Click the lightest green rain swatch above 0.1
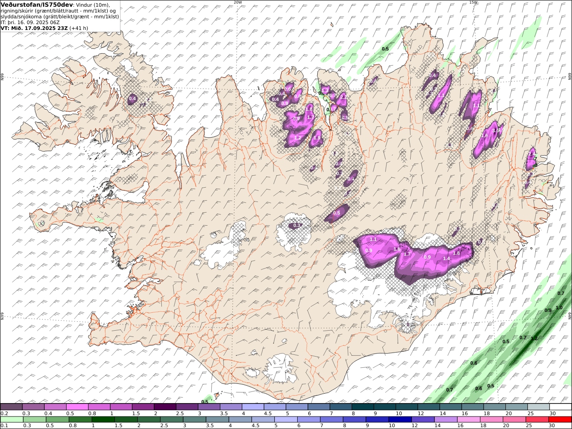The image size is (572, 429). 12,420
